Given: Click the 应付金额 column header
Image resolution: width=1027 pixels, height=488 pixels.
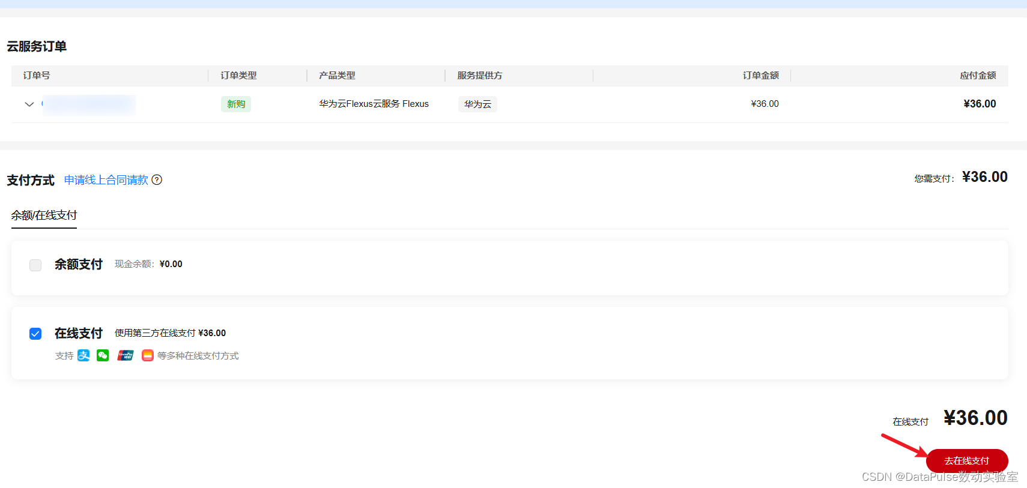Looking at the screenshot, I should click(978, 75).
